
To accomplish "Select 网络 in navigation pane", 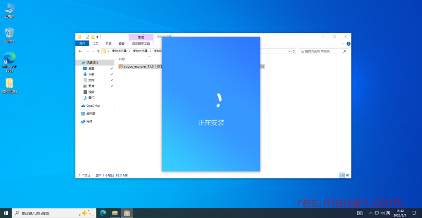I will (87, 122).
